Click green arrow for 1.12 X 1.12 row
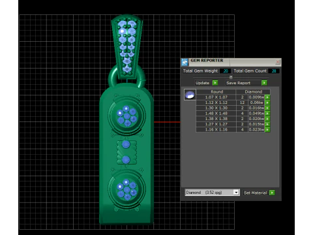 (x=267, y=102)
